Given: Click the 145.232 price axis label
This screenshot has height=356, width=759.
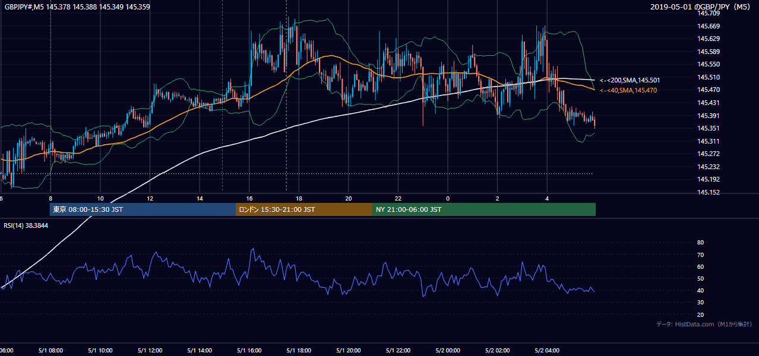Looking at the screenshot, I should (709, 167).
